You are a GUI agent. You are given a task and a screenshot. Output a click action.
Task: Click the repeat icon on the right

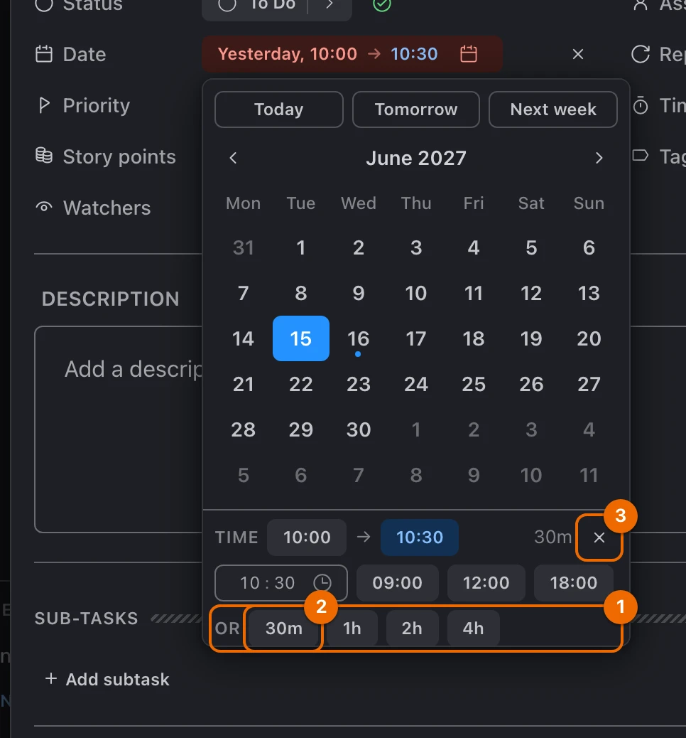[x=641, y=54]
